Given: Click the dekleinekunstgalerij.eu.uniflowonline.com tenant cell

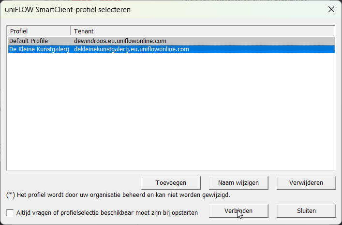Looking at the screenshot, I should pyautogui.click(x=131, y=49).
